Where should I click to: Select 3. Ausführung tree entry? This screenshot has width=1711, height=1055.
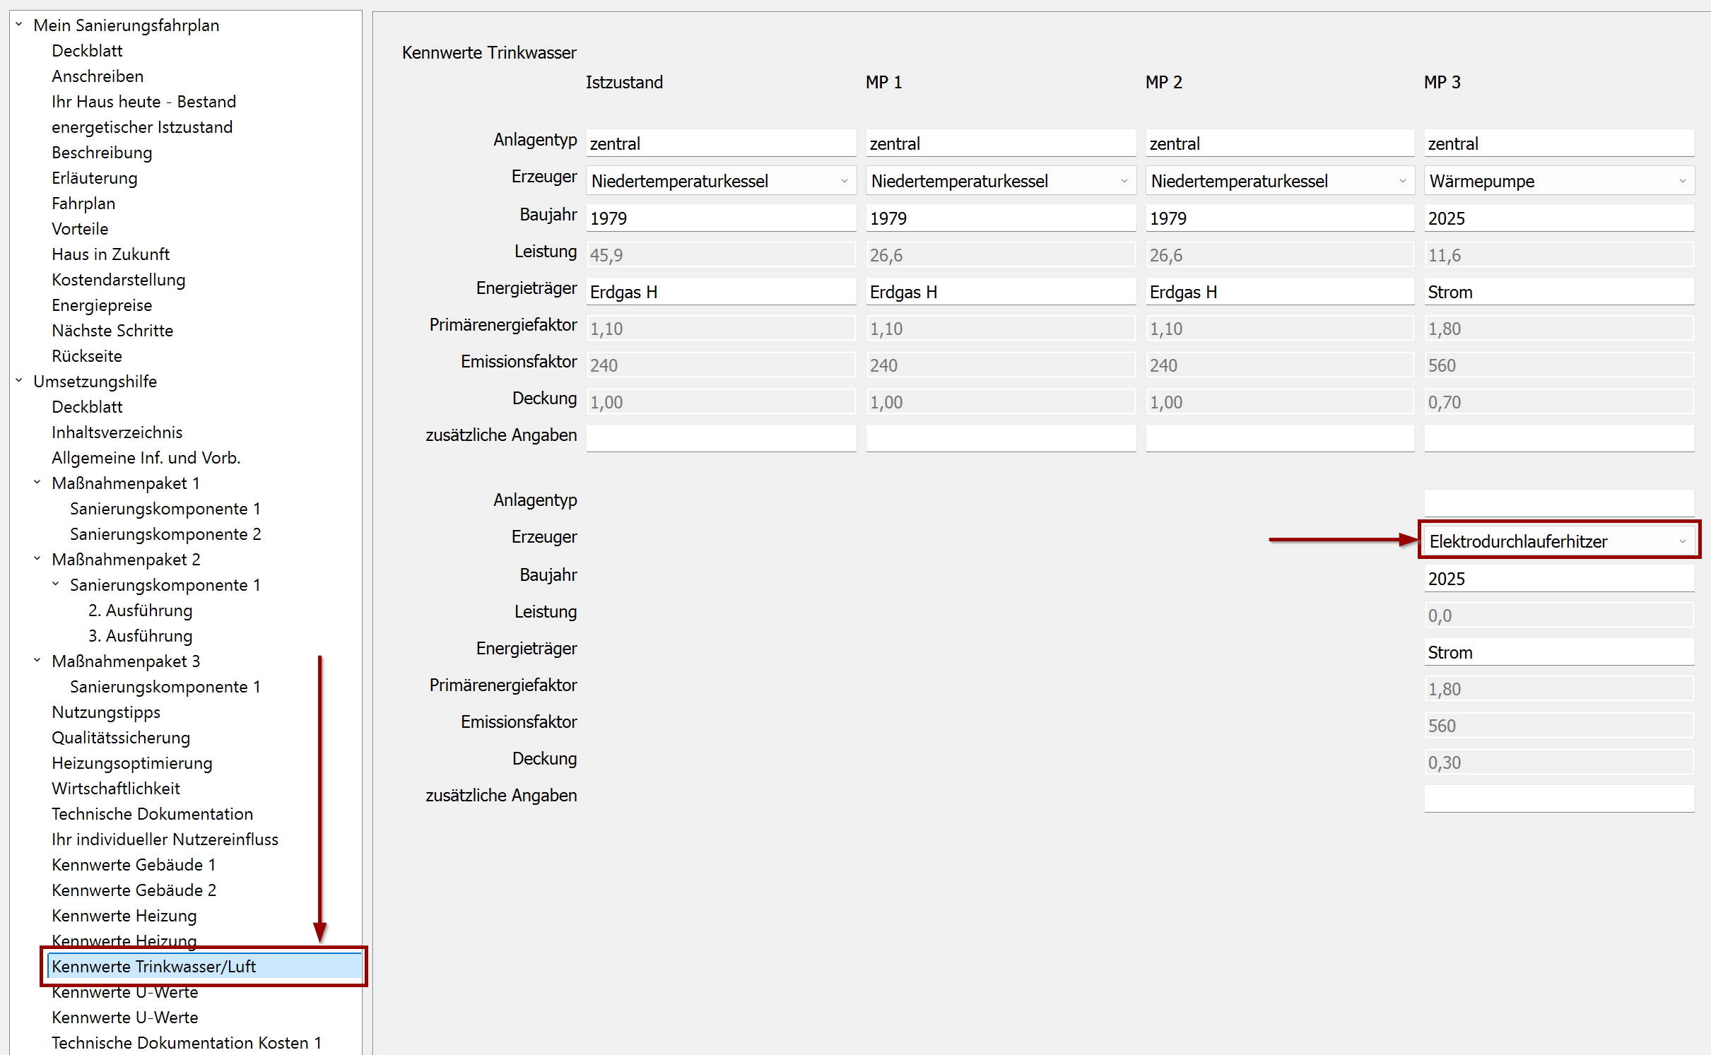[141, 636]
